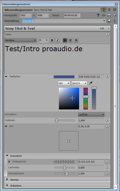This screenshot has width=120, height=191.
Task: Toggle bold text formatting
Action: tap(52, 40)
